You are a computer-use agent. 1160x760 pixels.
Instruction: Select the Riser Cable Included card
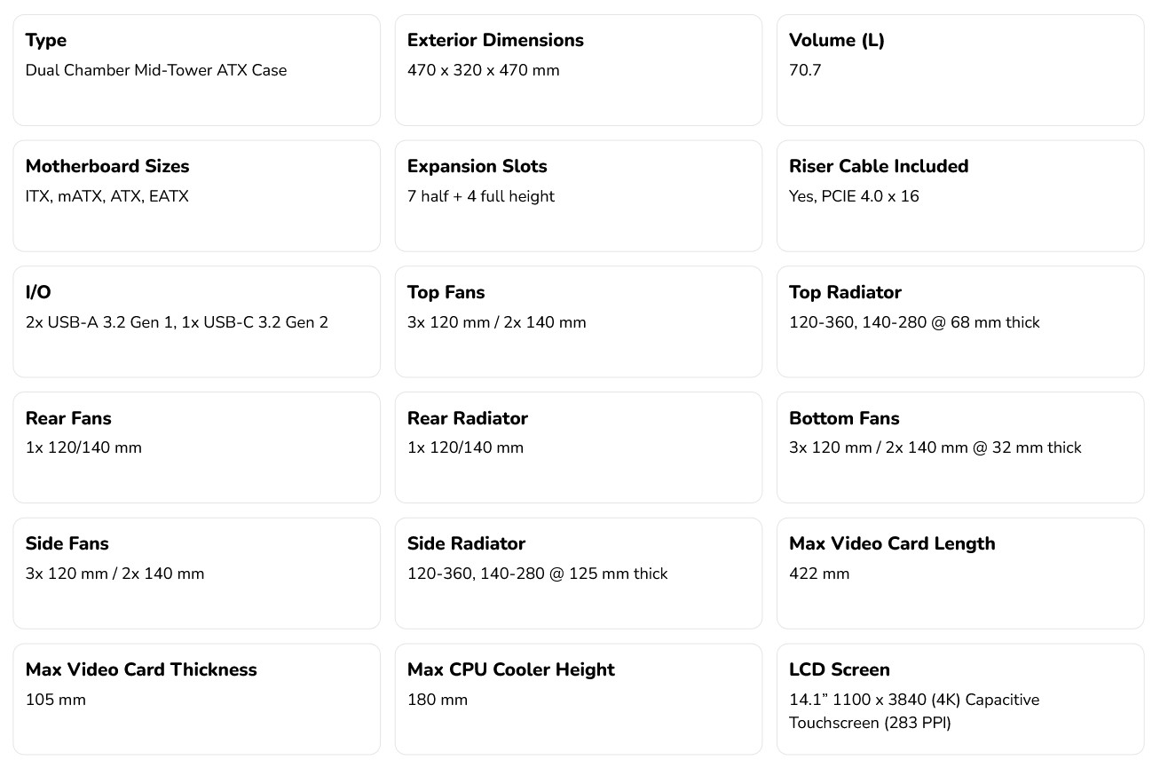coord(960,196)
